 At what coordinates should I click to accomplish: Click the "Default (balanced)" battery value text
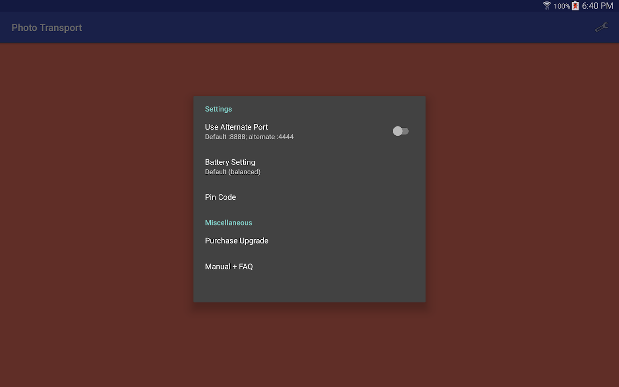tap(233, 172)
